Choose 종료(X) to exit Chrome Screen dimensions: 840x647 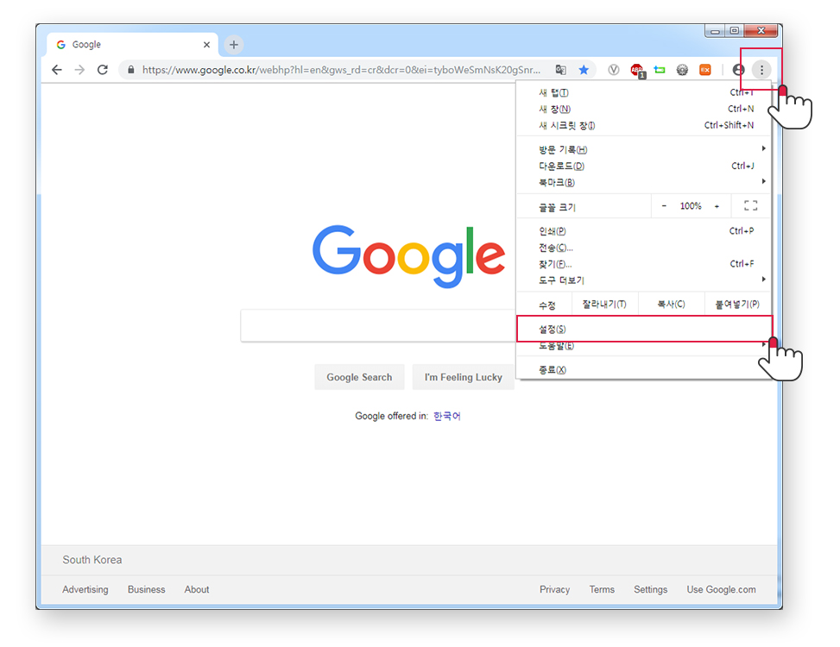pos(643,370)
